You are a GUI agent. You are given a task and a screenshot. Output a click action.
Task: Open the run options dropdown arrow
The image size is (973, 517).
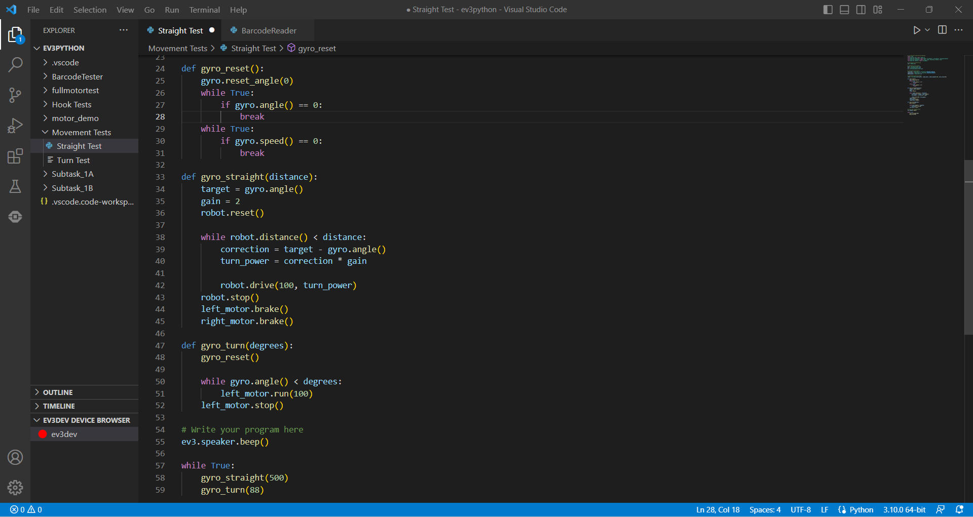(x=927, y=30)
